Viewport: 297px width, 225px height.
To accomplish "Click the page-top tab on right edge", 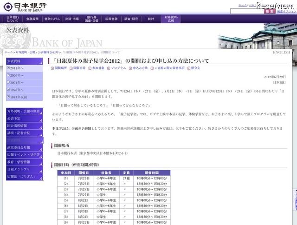I will pos(295,199).
